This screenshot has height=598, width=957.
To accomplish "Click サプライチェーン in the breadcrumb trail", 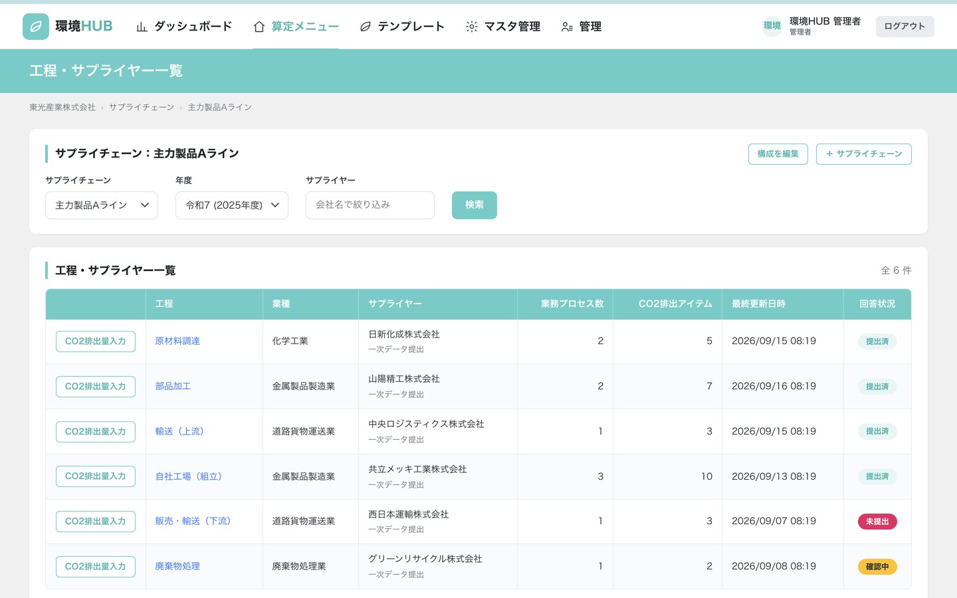I will pyautogui.click(x=142, y=107).
